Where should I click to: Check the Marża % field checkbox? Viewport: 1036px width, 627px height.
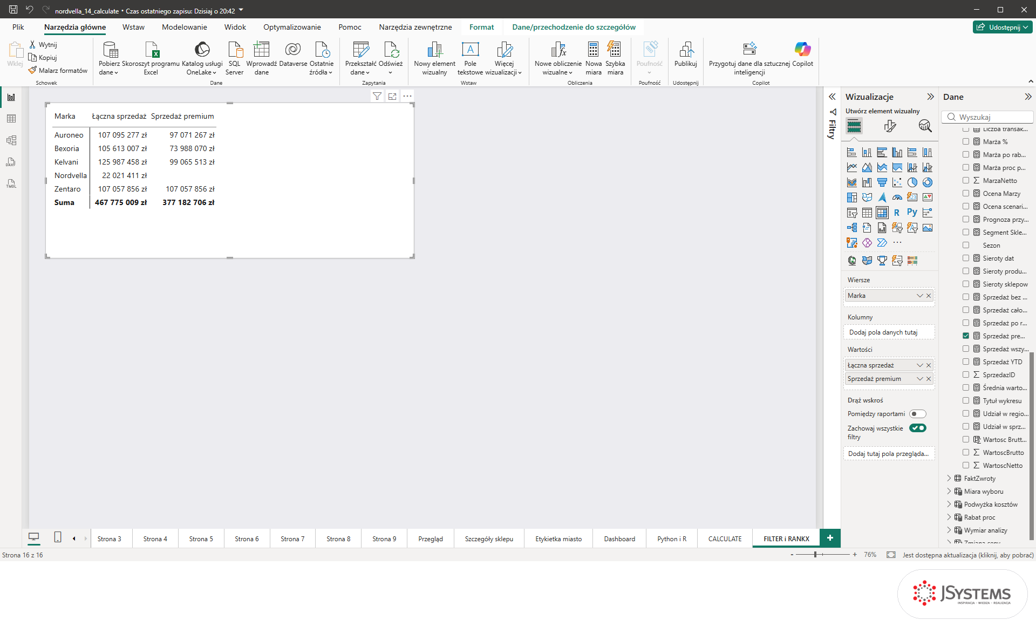(x=966, y=141)
